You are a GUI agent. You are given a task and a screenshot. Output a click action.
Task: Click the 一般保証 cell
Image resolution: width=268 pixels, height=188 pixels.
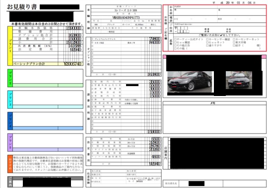click(x=111, y=32)
